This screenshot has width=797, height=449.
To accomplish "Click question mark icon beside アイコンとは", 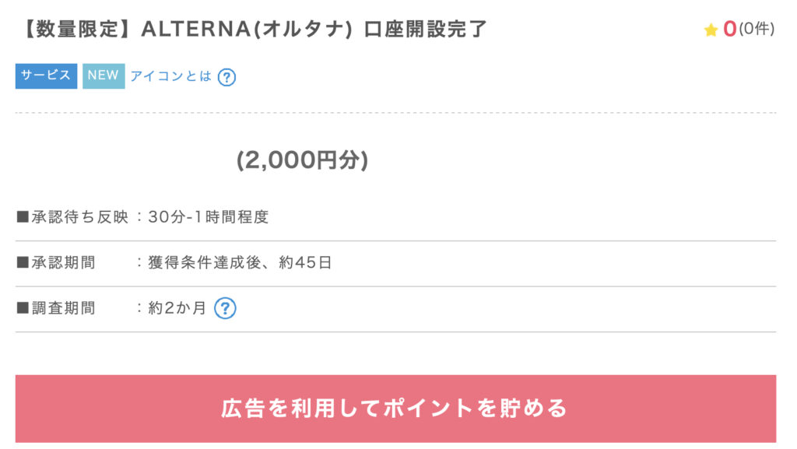I will [x=226, y=77].
